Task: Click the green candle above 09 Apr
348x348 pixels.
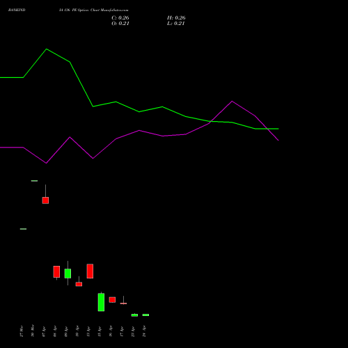Action: point(68,274)
